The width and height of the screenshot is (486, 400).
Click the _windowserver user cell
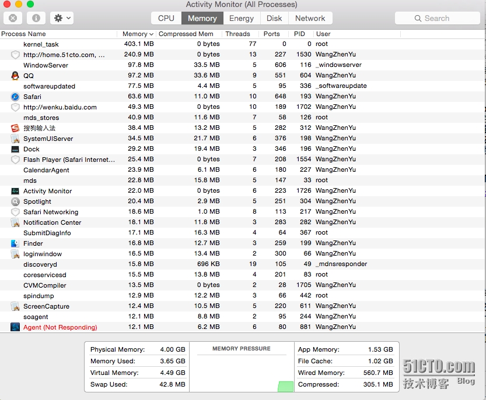click(338, 65)
